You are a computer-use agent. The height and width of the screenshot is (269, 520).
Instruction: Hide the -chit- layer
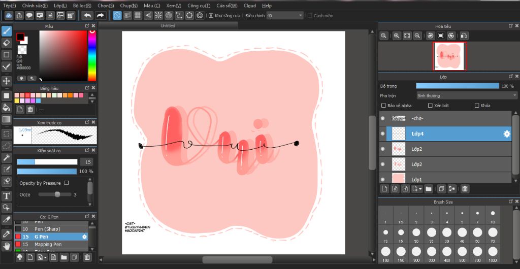click(x=383, y=118)
